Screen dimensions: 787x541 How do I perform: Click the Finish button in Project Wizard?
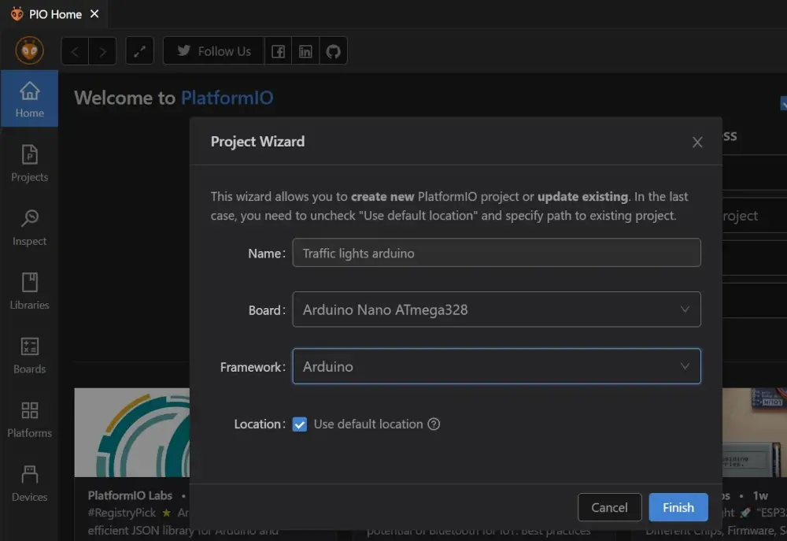coord(678,507)
